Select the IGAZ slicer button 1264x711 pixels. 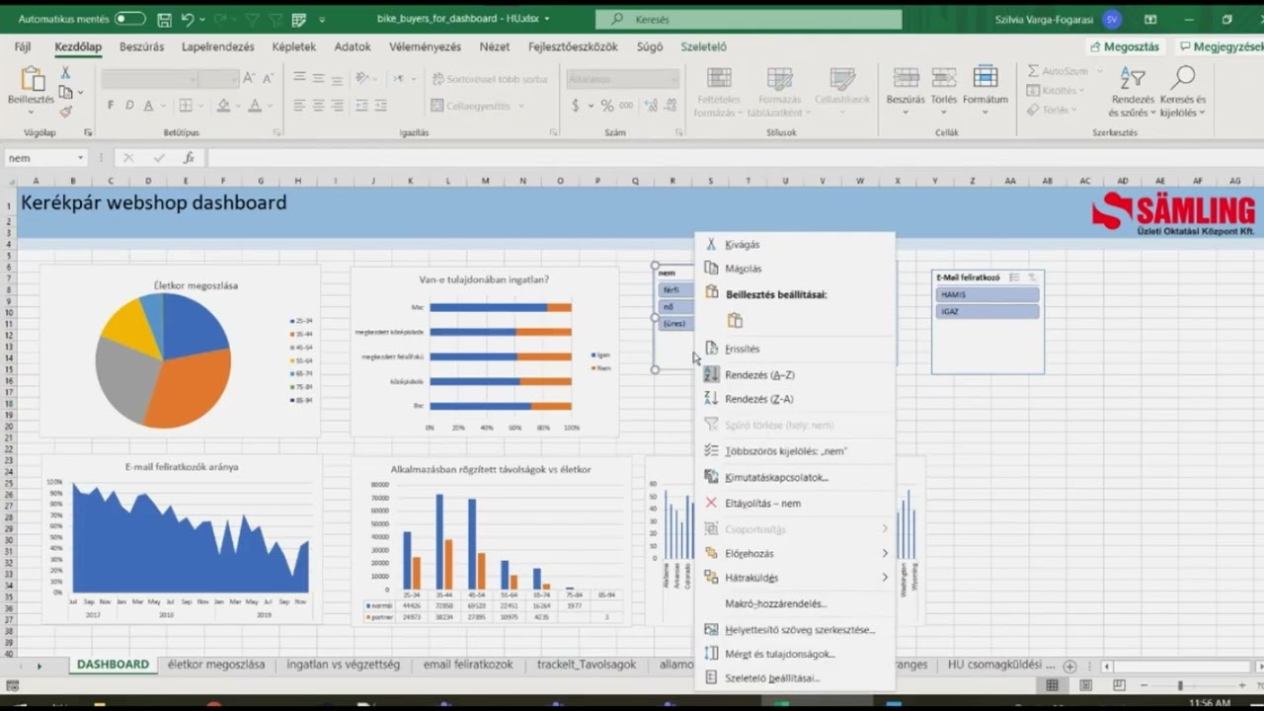[987, 311]
